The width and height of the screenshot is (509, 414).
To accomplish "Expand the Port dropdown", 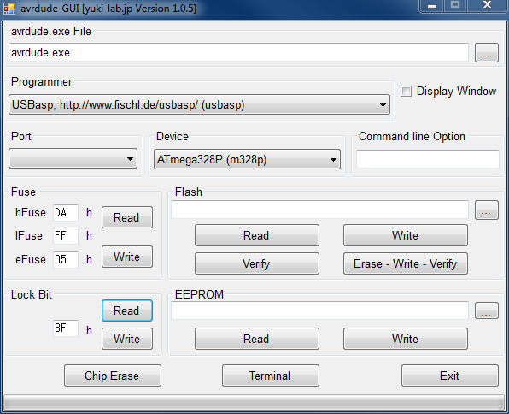I will (x=73, y=159).
